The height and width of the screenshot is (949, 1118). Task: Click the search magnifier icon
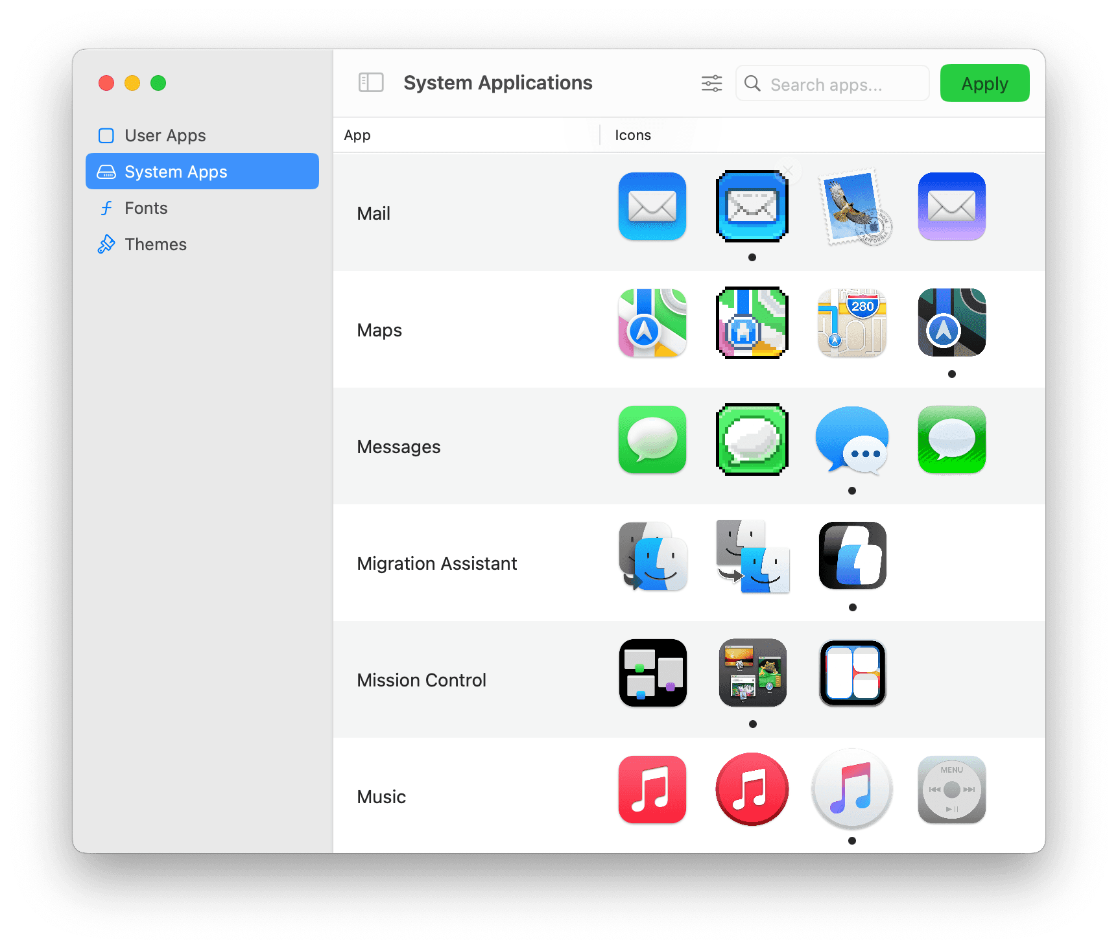click(x=752, y=84)
